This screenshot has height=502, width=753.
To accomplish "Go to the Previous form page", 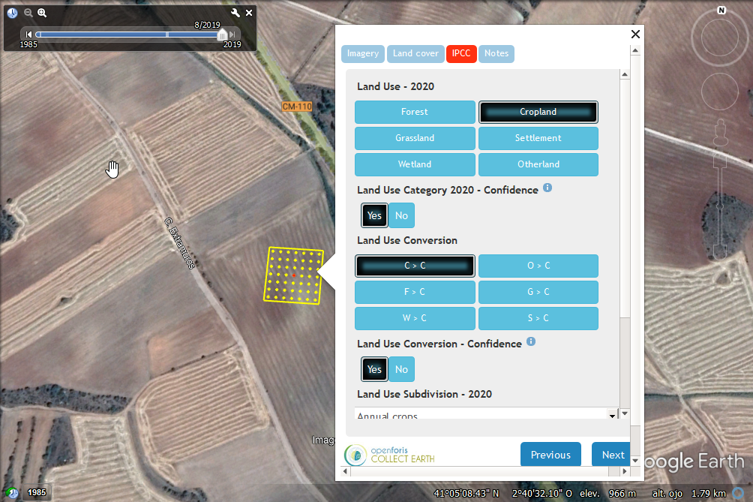I will coord(550,455).
